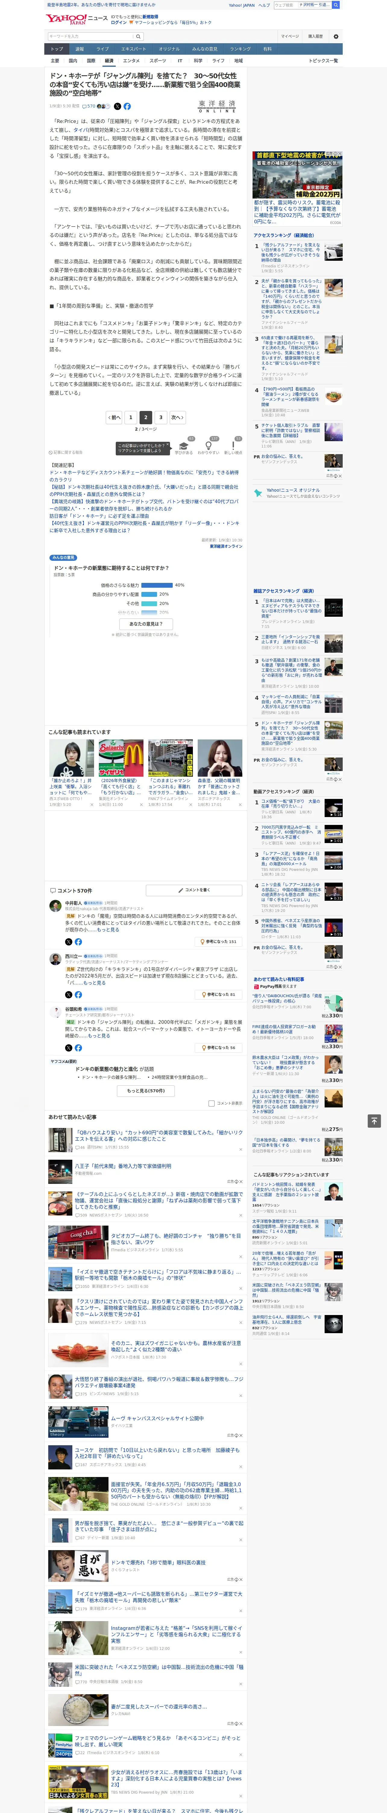The height and width of the screenshot is (1813, 387).
Task: Open the トピックス一覧 link
Action: tap(323, 60)
